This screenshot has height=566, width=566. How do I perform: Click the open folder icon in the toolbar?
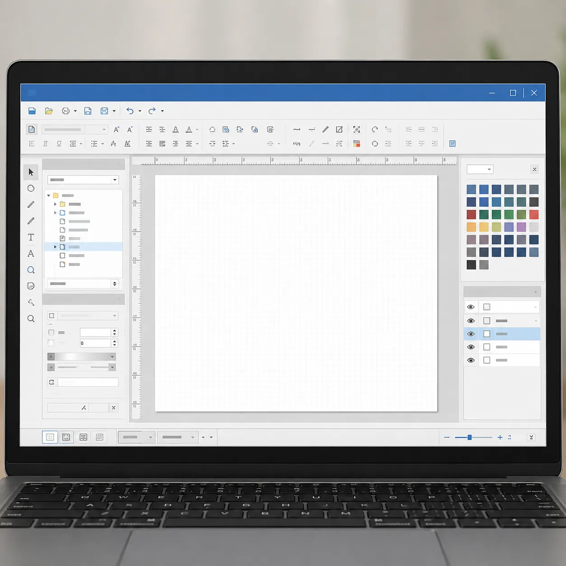pos(49,111)
